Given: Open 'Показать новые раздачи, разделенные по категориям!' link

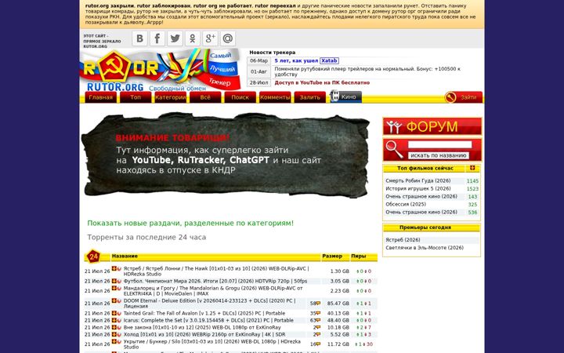Looking at the screenshot, I should point(190,223).
